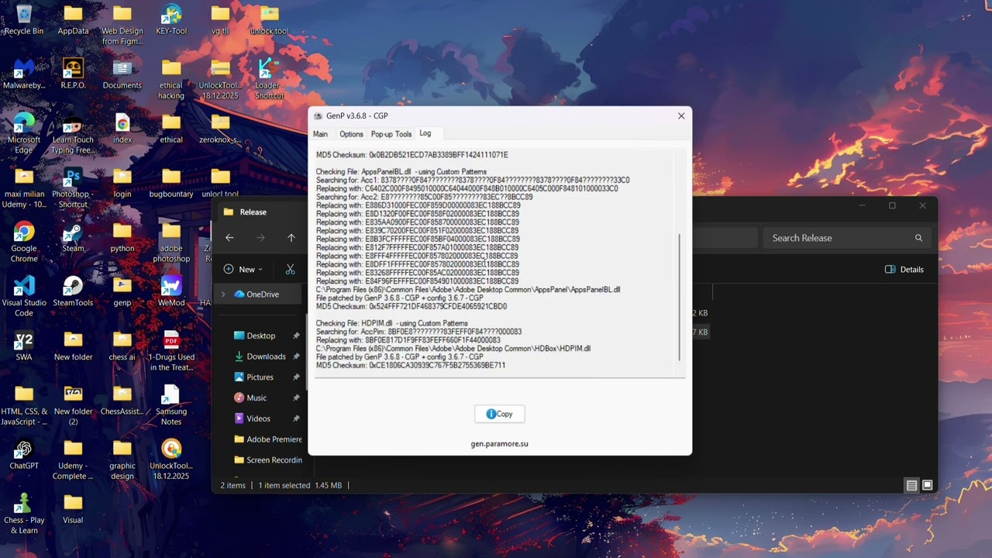The width and height of the screenshot is (992, 558).
Task: Click the Cut icon in Explorer toolbar
Action: click(x=290, y=269)
